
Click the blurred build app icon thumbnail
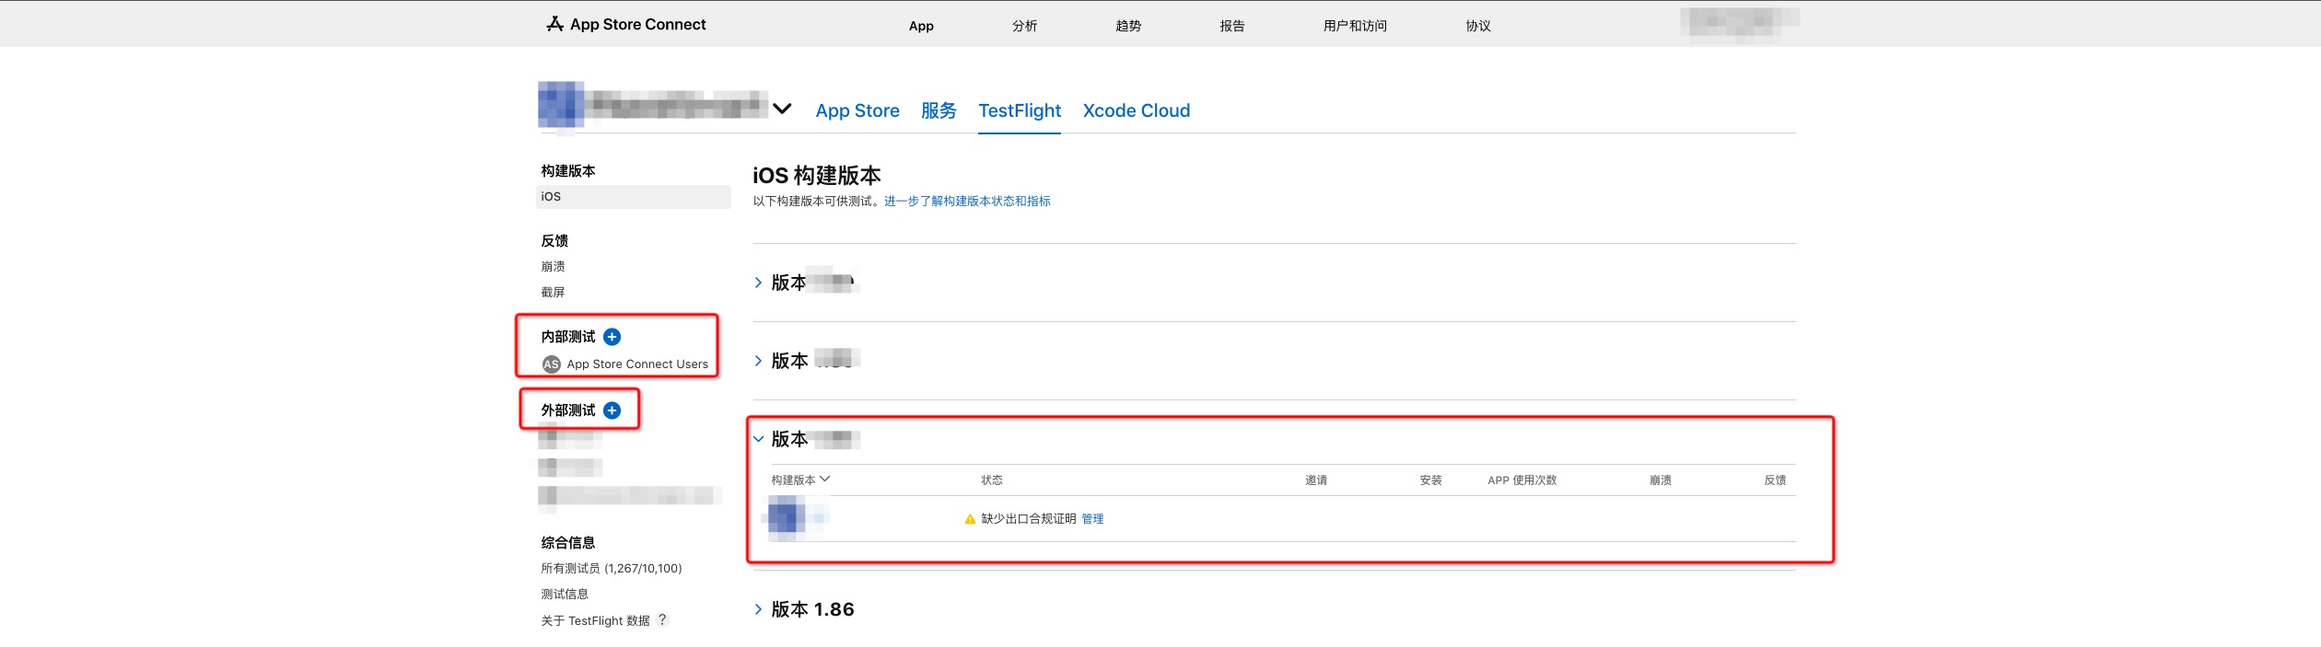pos(787,517)
